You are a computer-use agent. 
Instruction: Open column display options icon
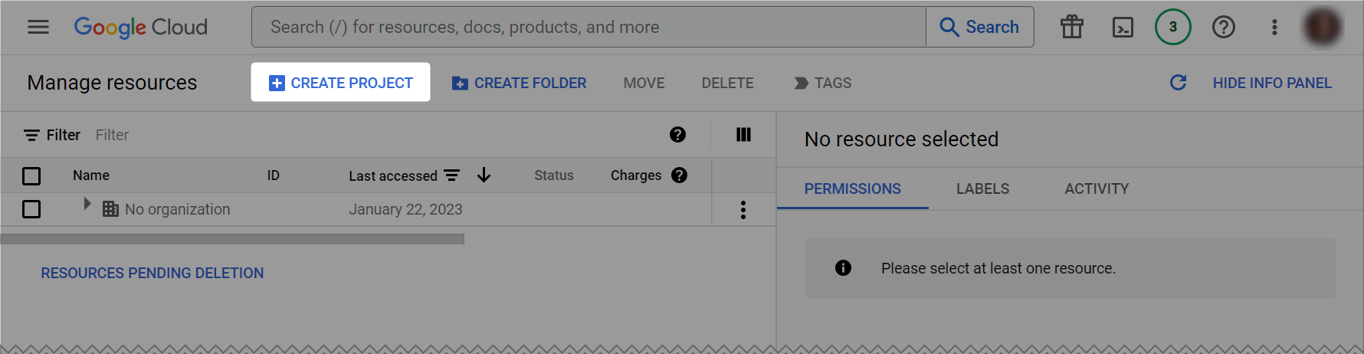click(x=743, y=135)
